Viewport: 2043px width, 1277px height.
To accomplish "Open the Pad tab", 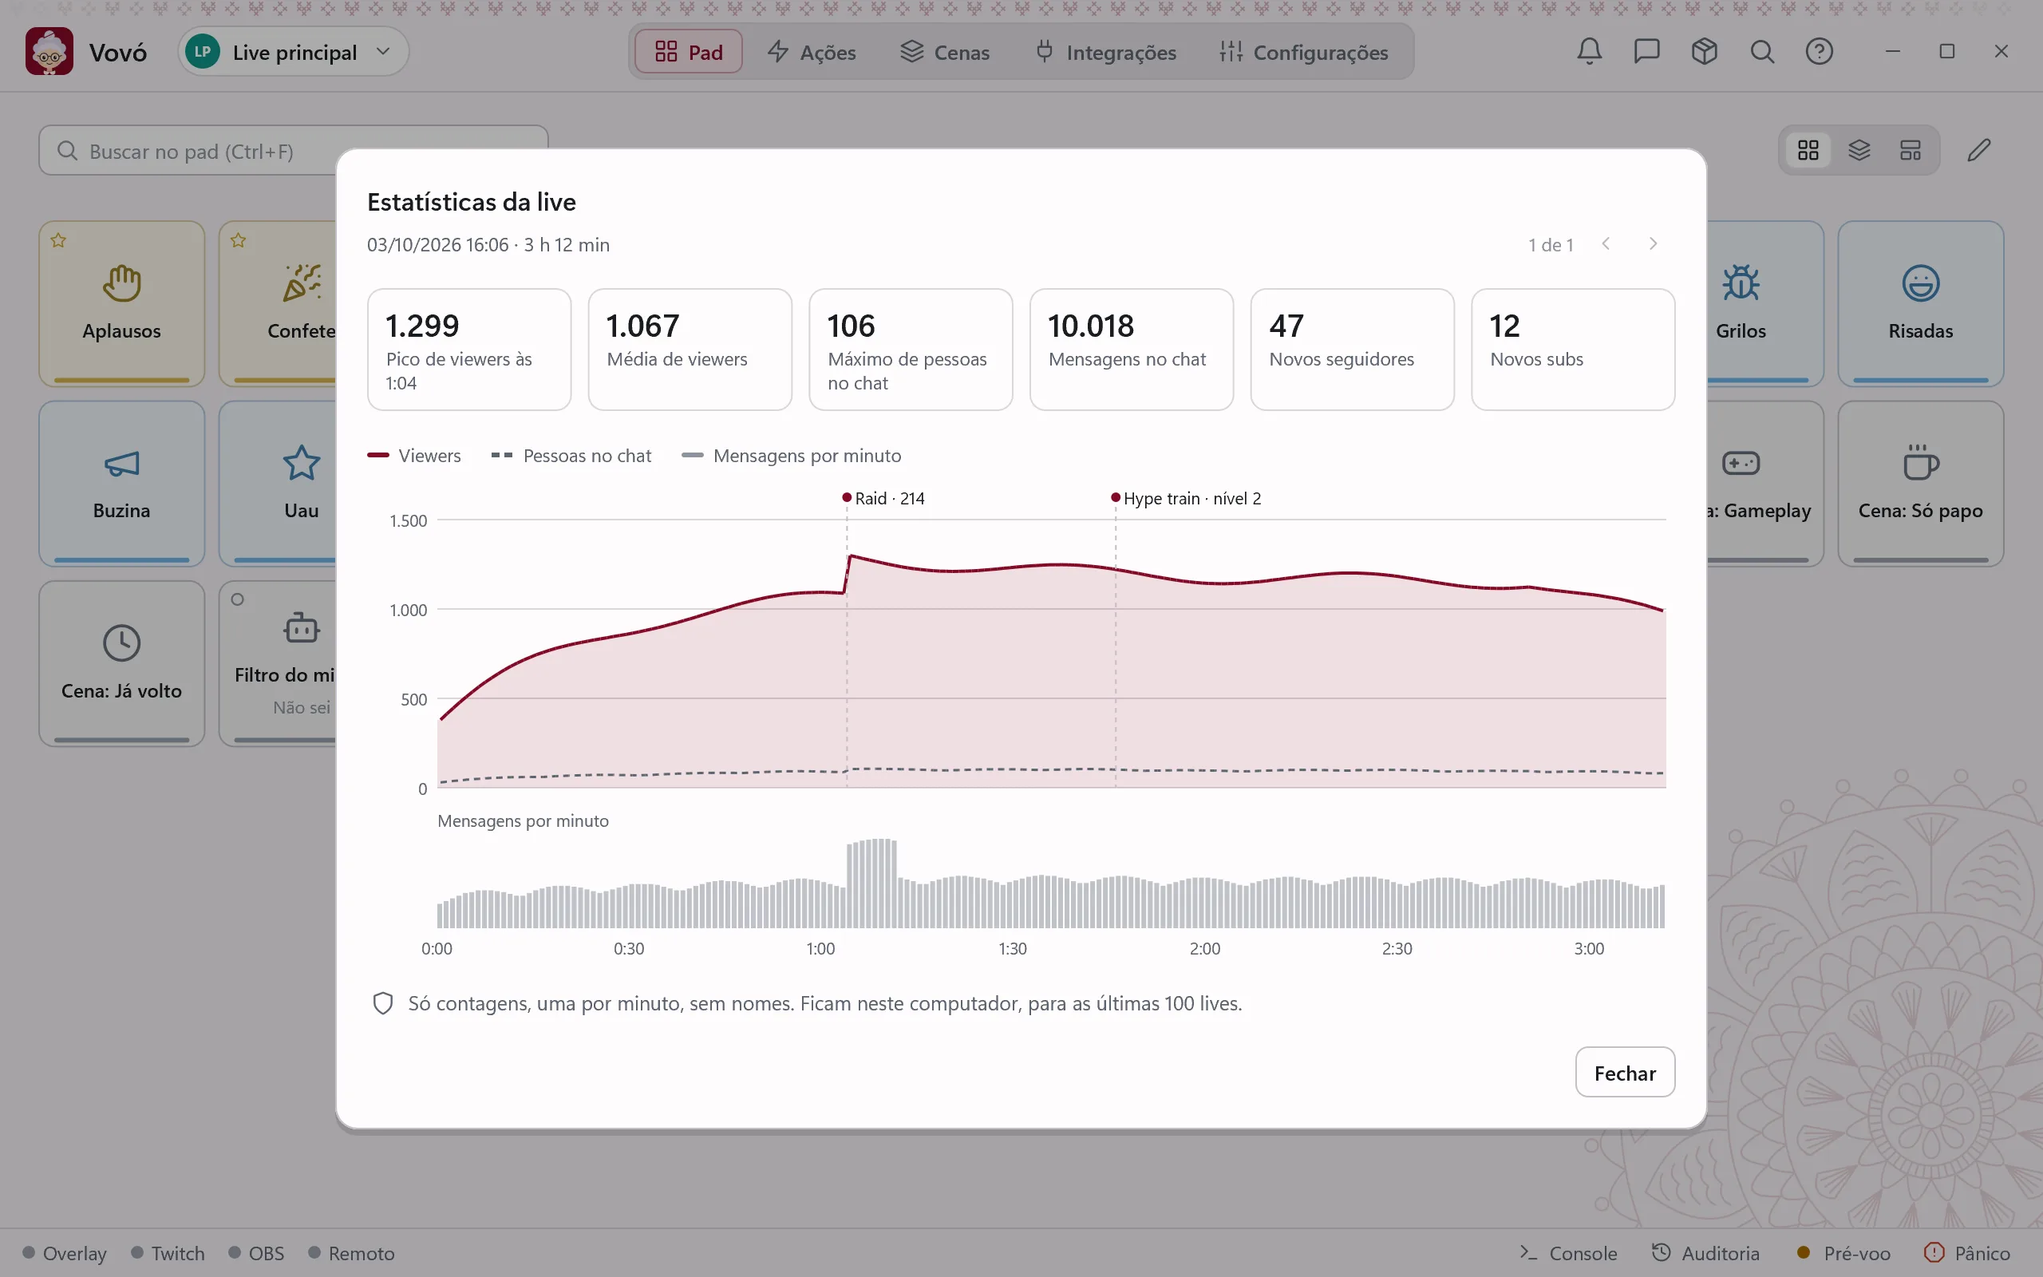I will point(688,52).
